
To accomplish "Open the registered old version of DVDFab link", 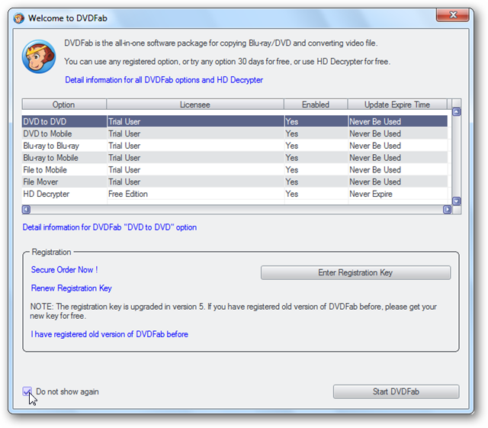I will point(110,334).
